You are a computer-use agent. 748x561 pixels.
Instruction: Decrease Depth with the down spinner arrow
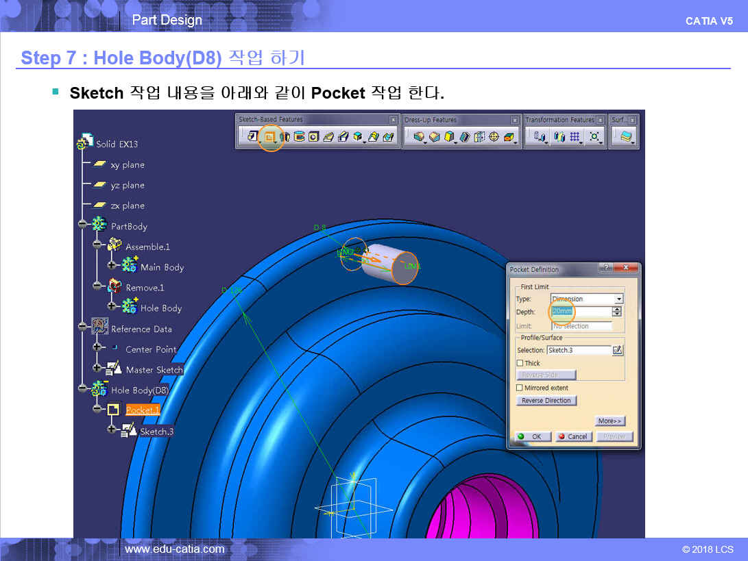pyautogui.click(x=617, y=314)
